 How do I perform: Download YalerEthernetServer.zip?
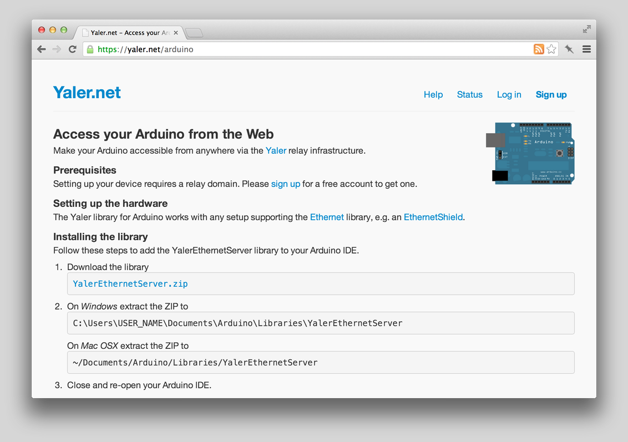pos(130,283)
